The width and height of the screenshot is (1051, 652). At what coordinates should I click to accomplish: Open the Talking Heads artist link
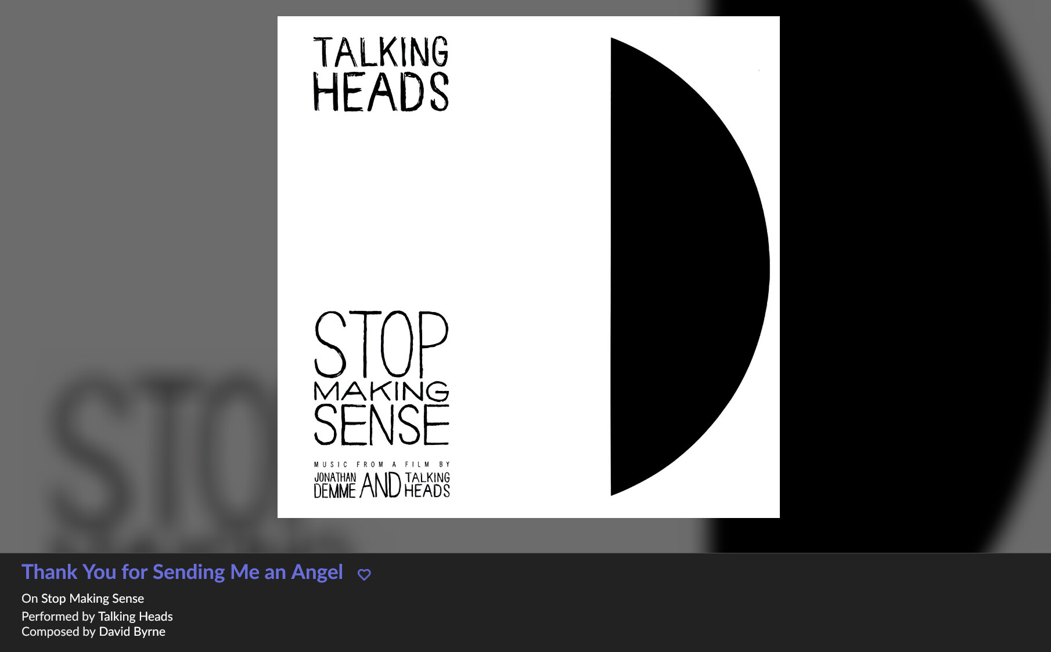(x=135, y=616)
